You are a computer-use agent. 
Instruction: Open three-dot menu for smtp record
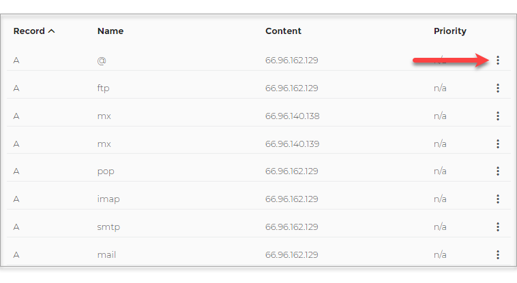click(x=498, y=227)
